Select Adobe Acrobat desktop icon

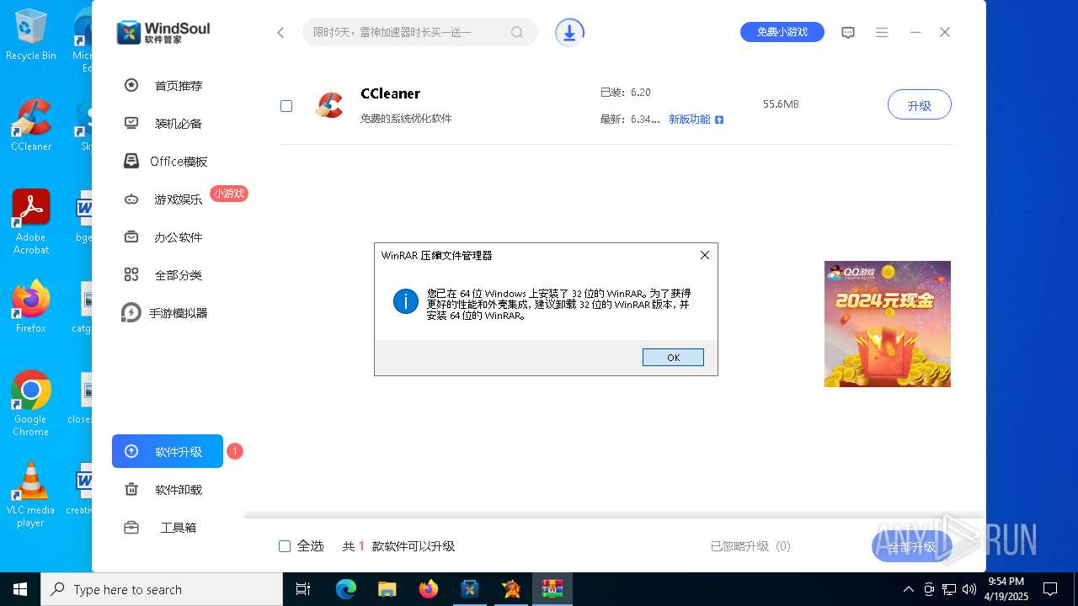pyautogui.click(x=31, y=222)
